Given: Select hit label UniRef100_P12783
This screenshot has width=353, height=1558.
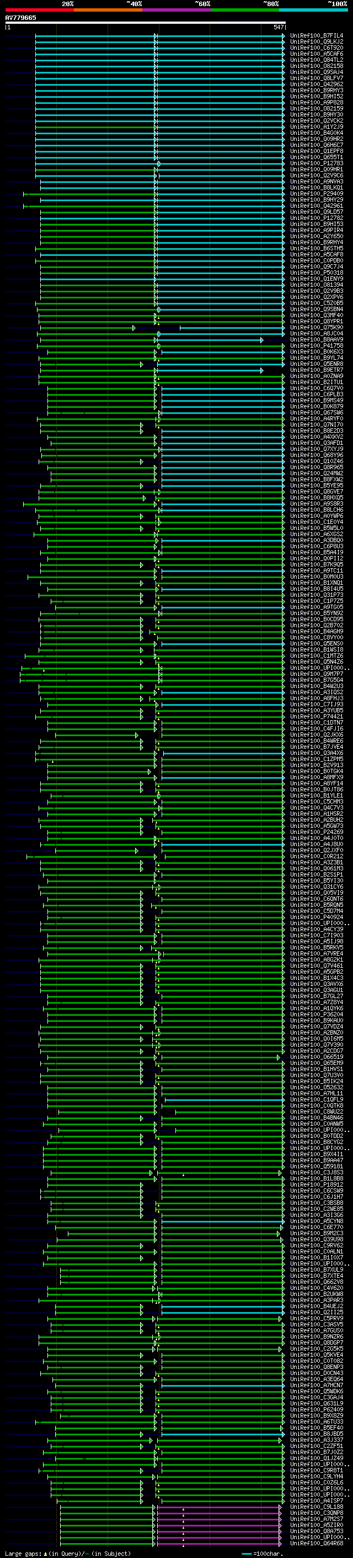Looking at the screenshot, I should coord(316,163).
